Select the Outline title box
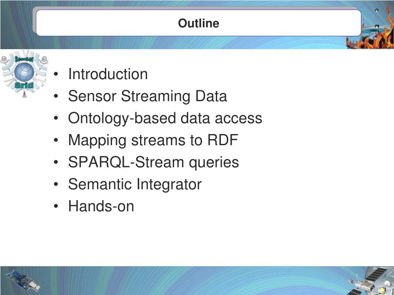394x295 pixels. (x=199, y=23)
